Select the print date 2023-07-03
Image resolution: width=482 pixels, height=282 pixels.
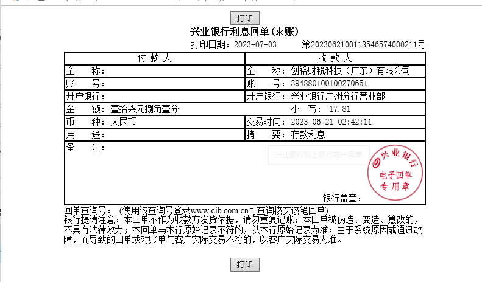coord(255,45)
